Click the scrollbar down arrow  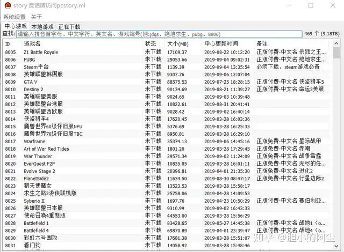(336, 246)
